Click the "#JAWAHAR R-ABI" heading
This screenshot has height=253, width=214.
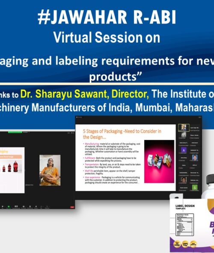pos(107,17)
